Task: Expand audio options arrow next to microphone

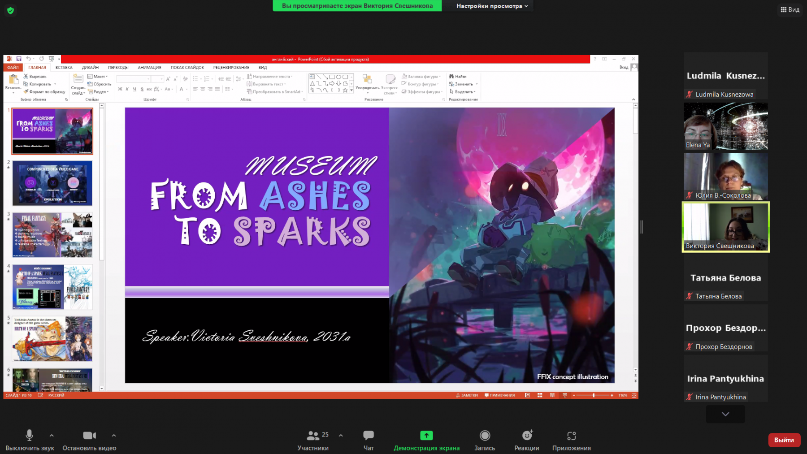Action: pyautogui.click(x=52, y=435)
